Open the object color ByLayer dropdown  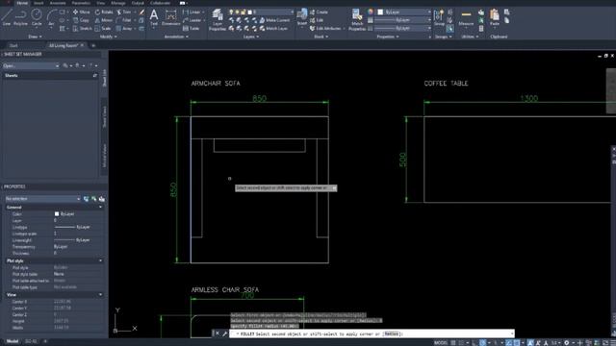pyautogui.click(x=404, y=12)
